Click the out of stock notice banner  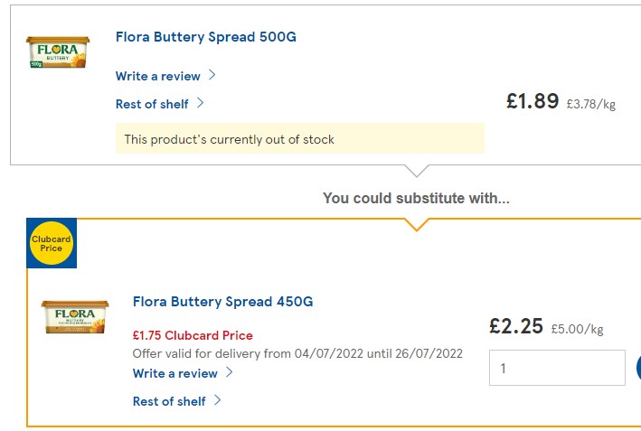coord(299,139)
